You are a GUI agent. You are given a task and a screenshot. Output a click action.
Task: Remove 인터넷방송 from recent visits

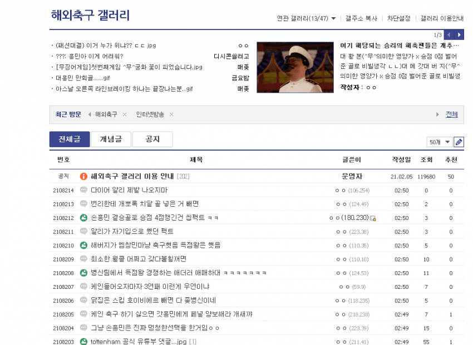(x=171, y=114)
